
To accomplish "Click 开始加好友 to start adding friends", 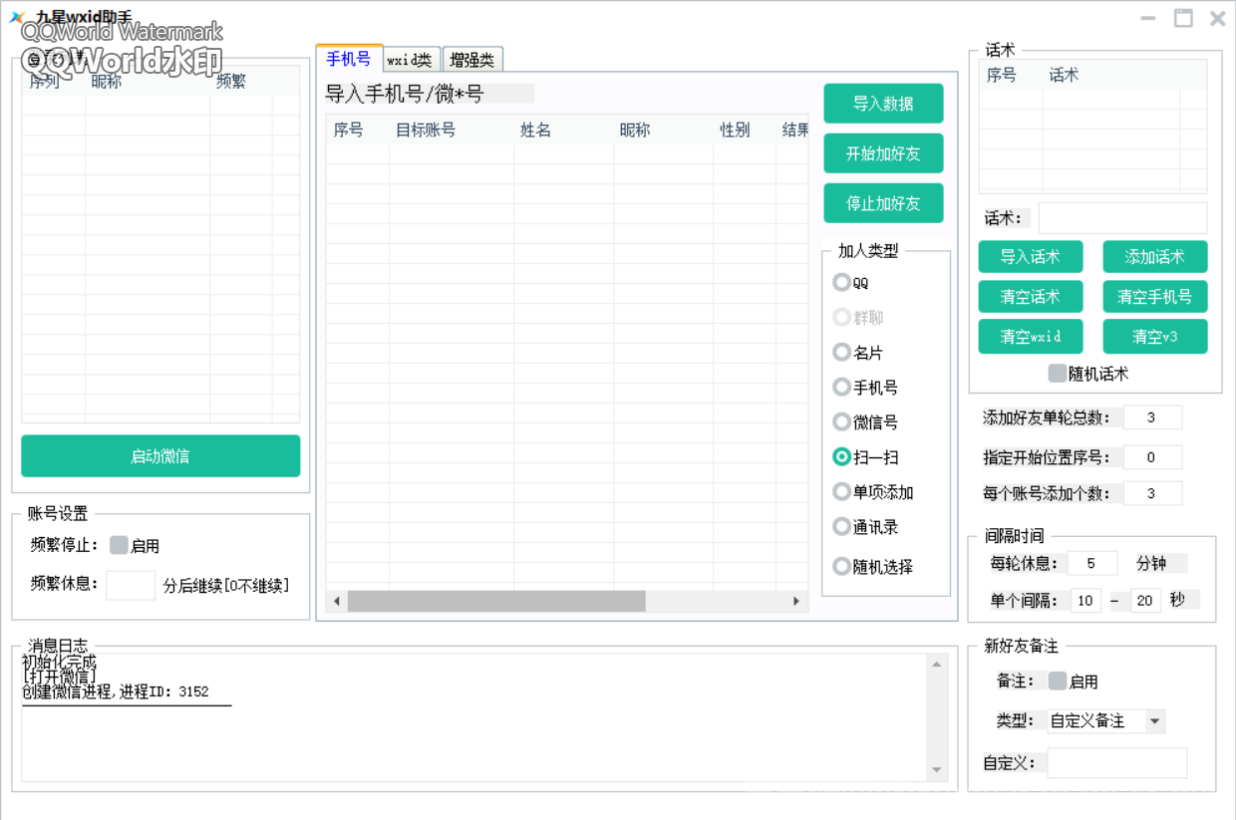I will click(883, 153).
